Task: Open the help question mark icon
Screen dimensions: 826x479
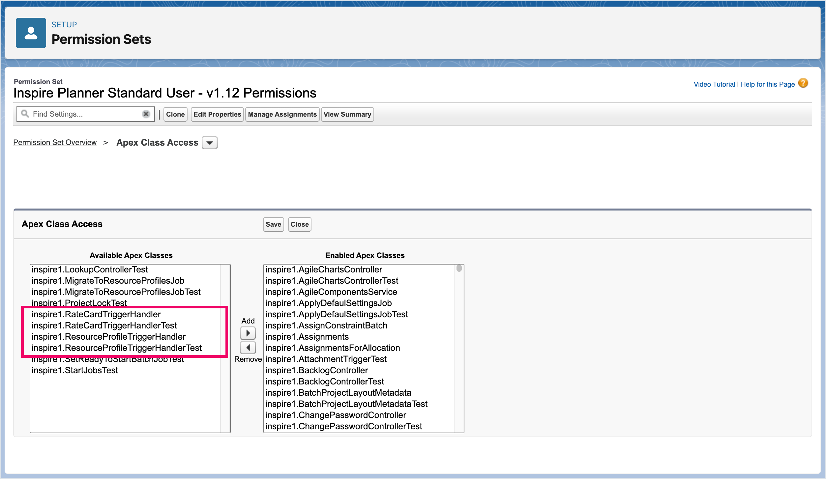Action: [x=803, y=83]
